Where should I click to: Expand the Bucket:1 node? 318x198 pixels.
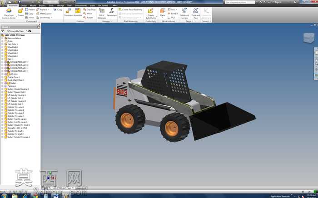2,83
